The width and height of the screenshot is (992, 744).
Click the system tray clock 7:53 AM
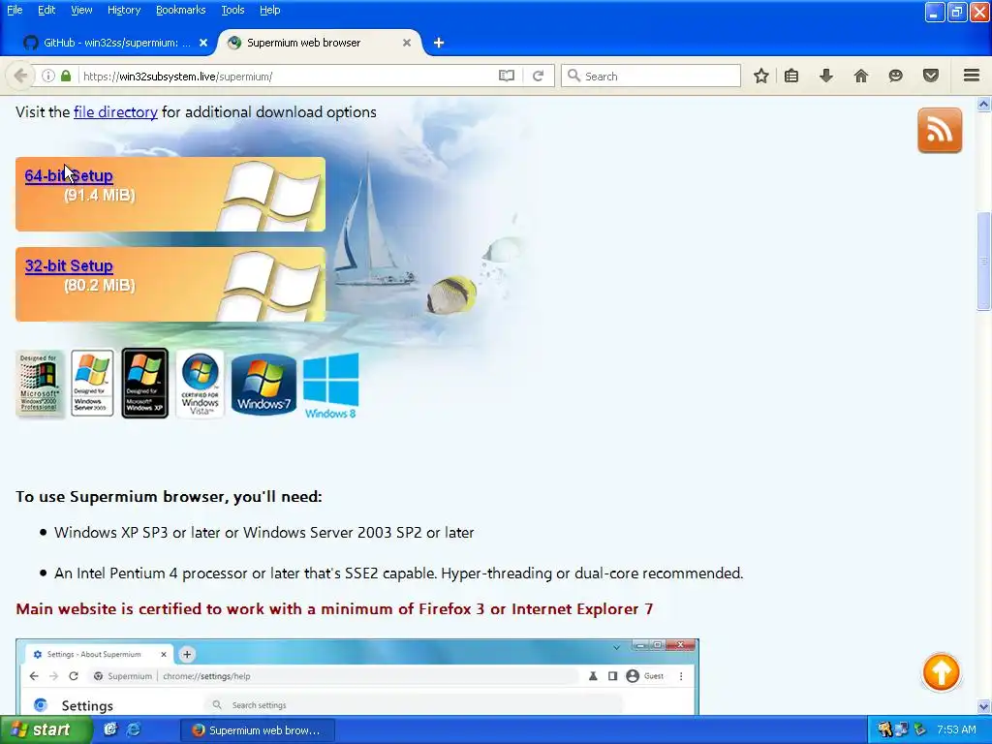click(956, 729)
